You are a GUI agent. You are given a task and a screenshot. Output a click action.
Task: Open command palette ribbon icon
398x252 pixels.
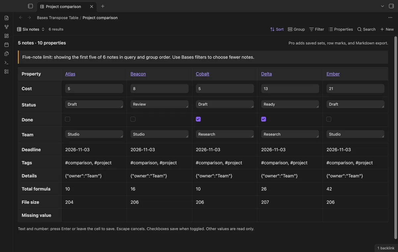coord(7,63)
